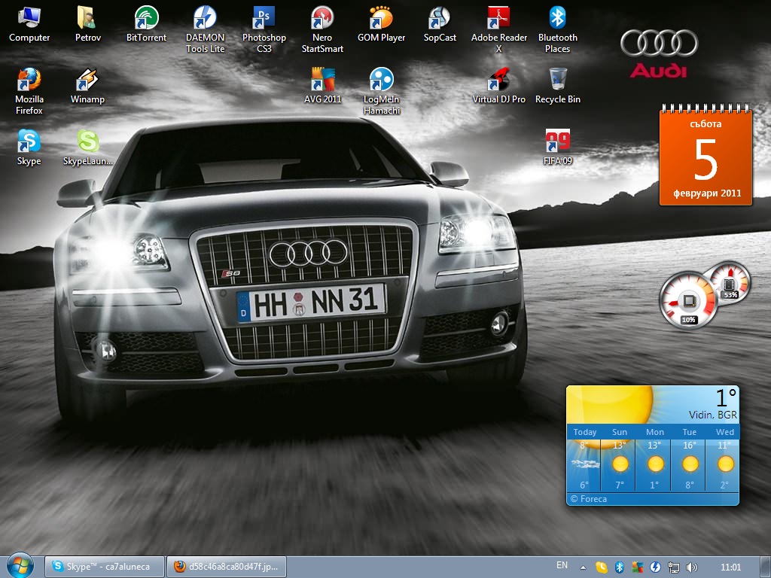Screen dimensions: 771x578
Task: Click the Today forecast column header
Action: (x=584, y=432)
